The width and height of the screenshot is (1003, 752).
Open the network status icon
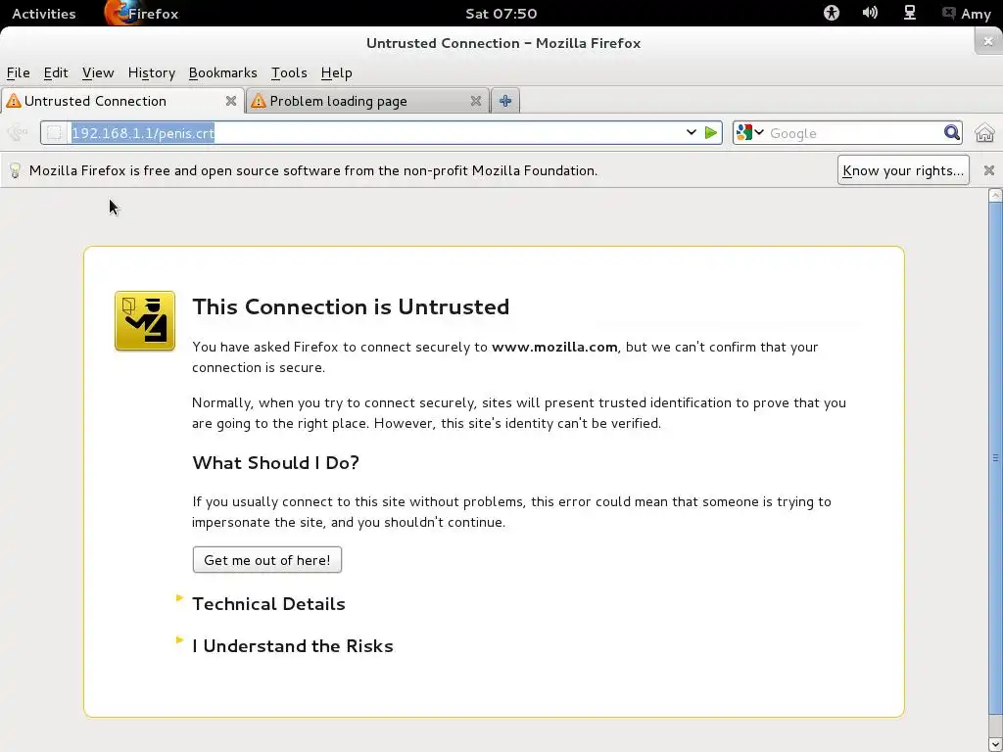(909, 13)
